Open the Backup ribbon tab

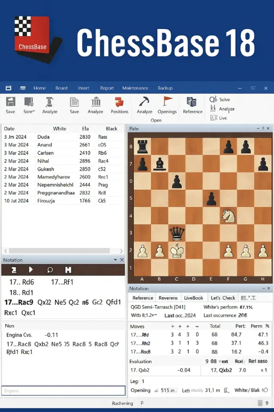click(x=165, y=88)
